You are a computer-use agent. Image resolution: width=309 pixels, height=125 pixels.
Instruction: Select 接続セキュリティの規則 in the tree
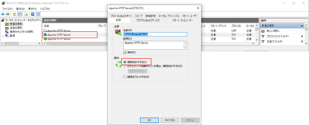[x=21, y=32]
